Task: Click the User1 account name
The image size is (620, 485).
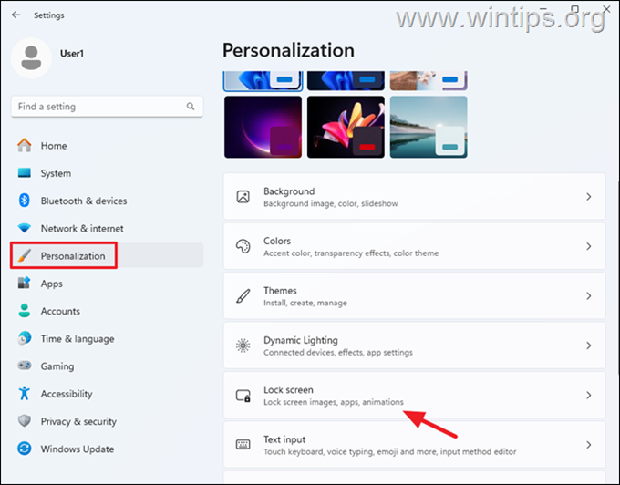Action: [x=72, y=54]
